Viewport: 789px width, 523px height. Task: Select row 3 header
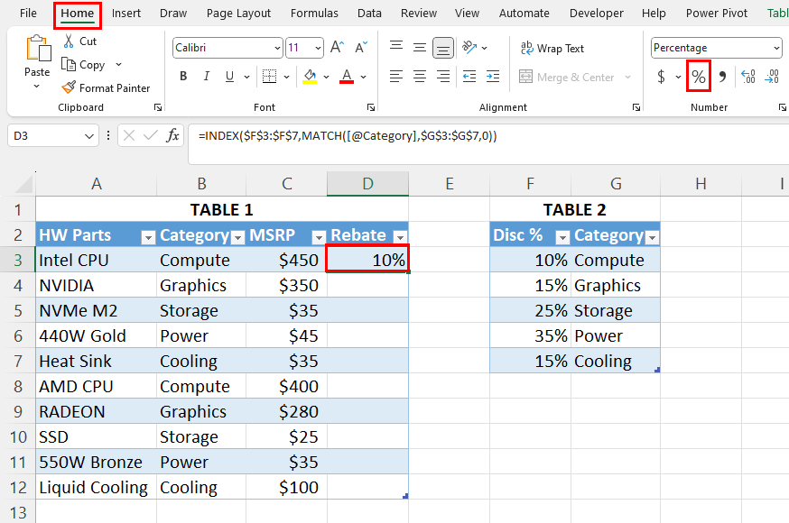[x=18, y=260]
